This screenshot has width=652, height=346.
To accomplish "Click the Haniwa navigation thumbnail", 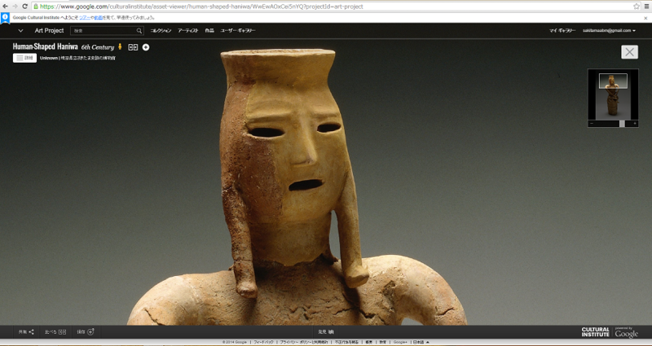I will (613, 94).
